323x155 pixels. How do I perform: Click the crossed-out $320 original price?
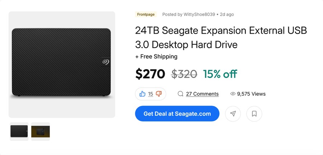click(184, 74)
